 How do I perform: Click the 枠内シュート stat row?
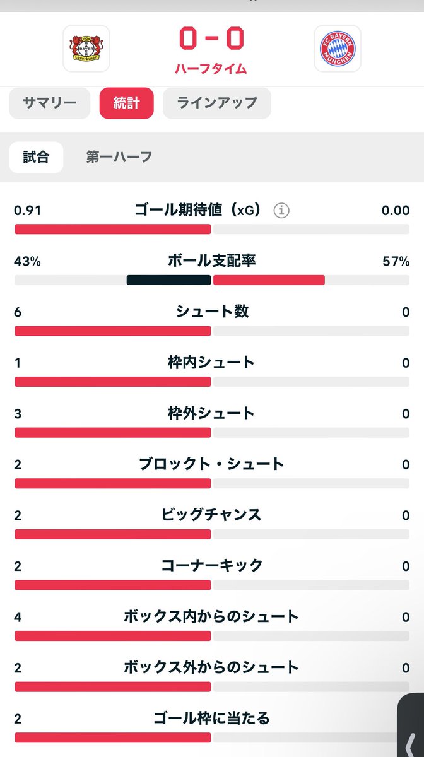(212, 372)
